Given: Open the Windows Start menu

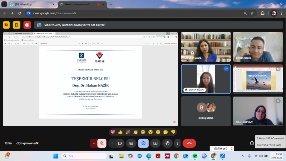Looking at the screenshot, I should tap(56, 156).
